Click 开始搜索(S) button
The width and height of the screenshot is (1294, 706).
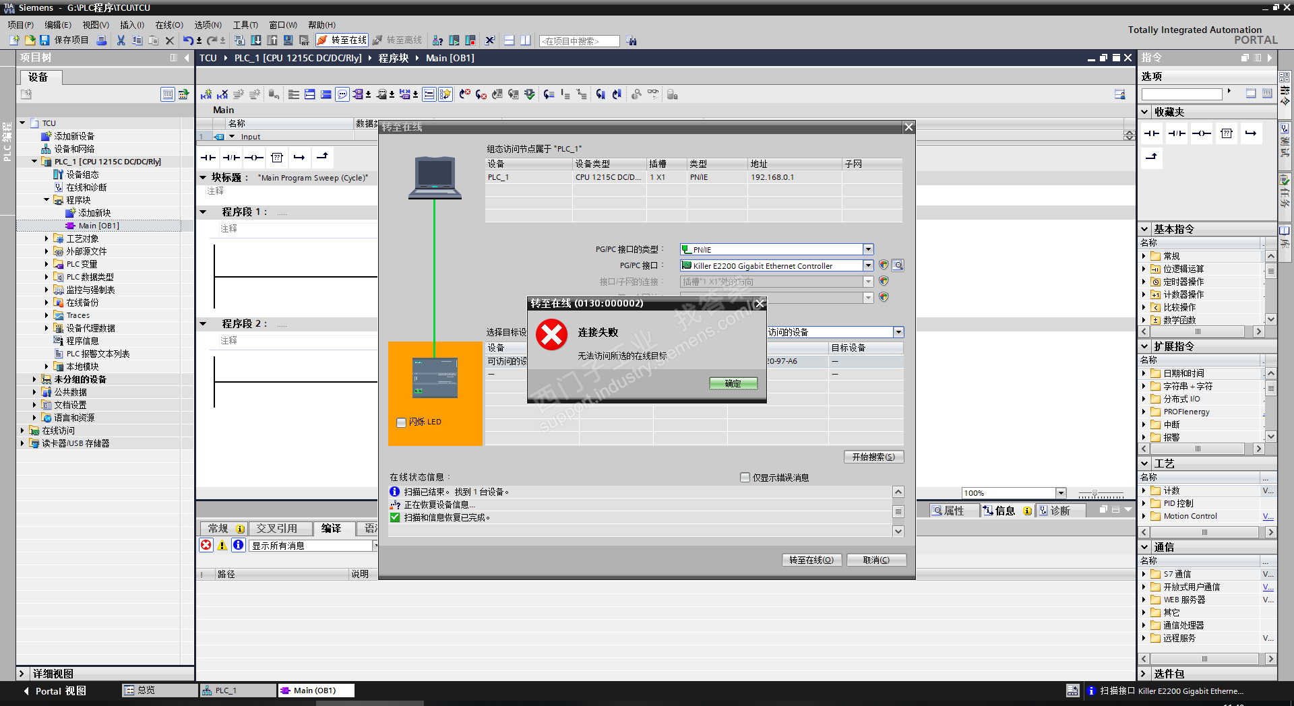coord(873,457)
